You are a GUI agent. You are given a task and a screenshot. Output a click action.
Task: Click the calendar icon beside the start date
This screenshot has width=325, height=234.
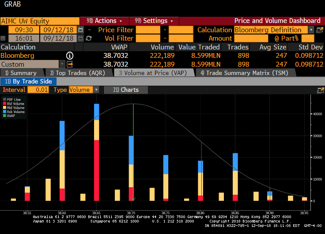point(80,30)
